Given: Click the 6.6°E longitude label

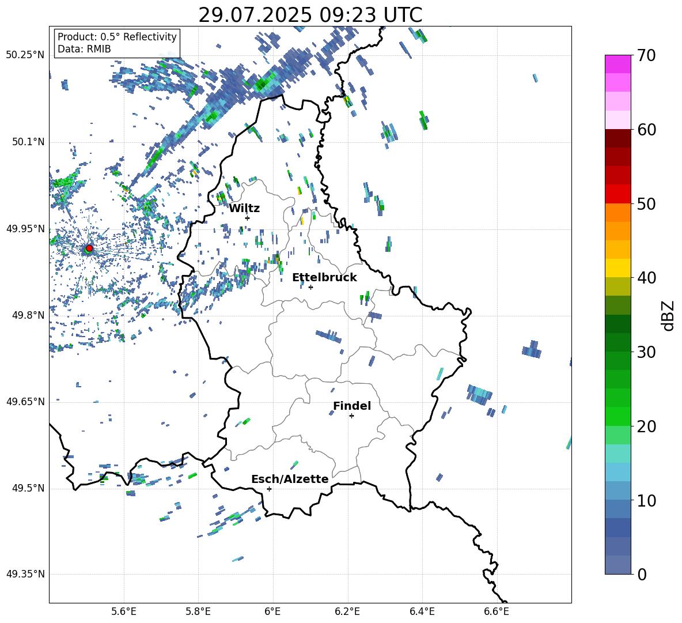Looking at the screenshot, I should coord(497,611).
